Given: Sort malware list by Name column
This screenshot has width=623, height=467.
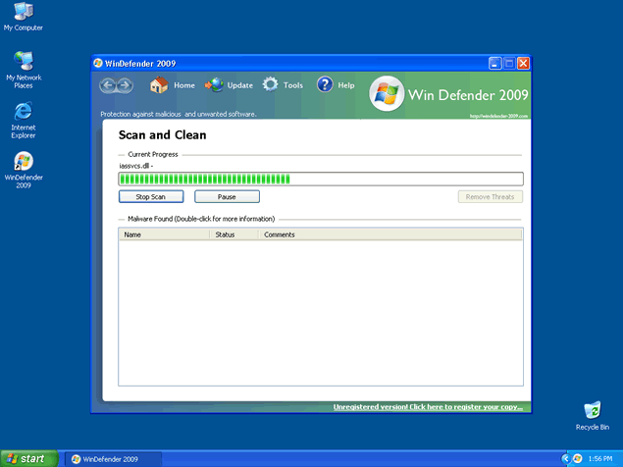Looking at the screenshot, I should (x=164, y=234).
